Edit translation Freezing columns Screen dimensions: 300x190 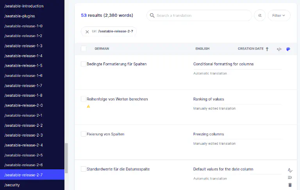pyautogui.click(x=209, y=134)
